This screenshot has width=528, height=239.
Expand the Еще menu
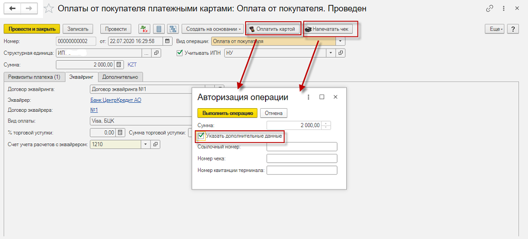(494, 30)
